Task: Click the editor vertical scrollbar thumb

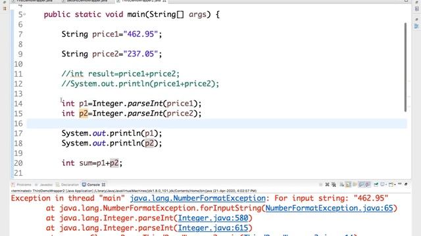Action: pos(405,67)
